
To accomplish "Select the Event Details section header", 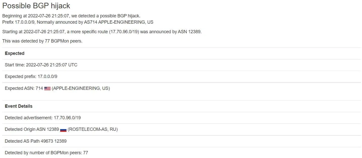I will click(19, 106).
